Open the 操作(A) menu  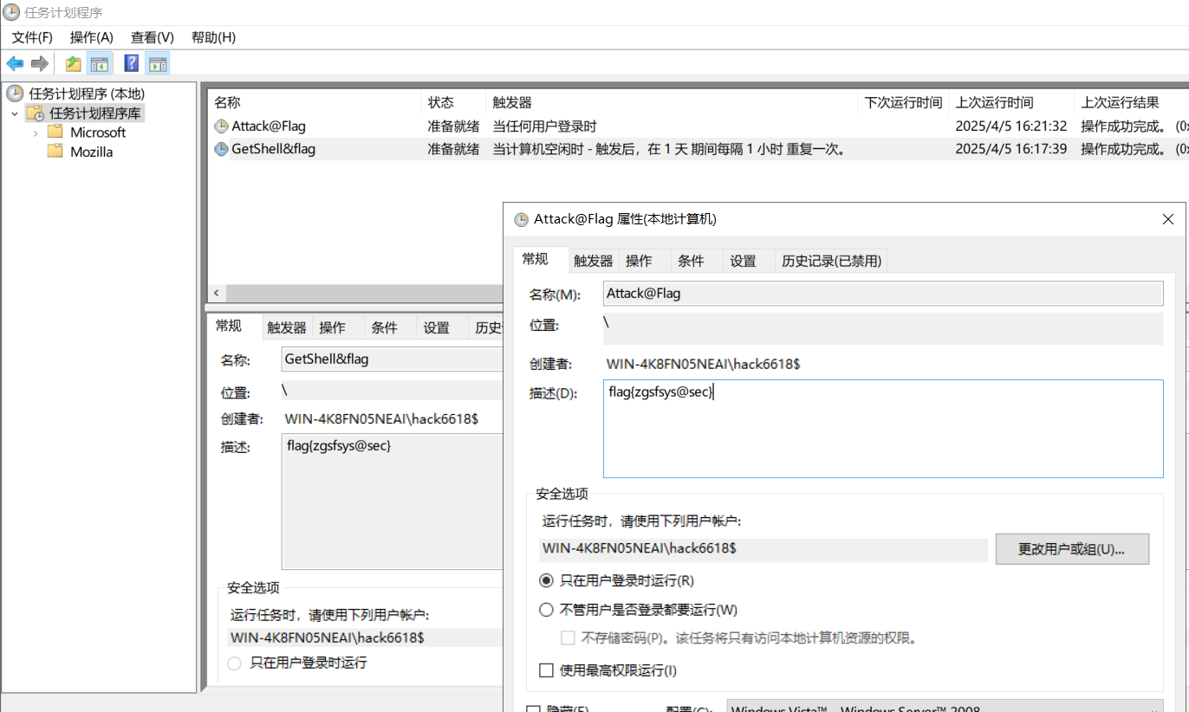pos(92,37)
